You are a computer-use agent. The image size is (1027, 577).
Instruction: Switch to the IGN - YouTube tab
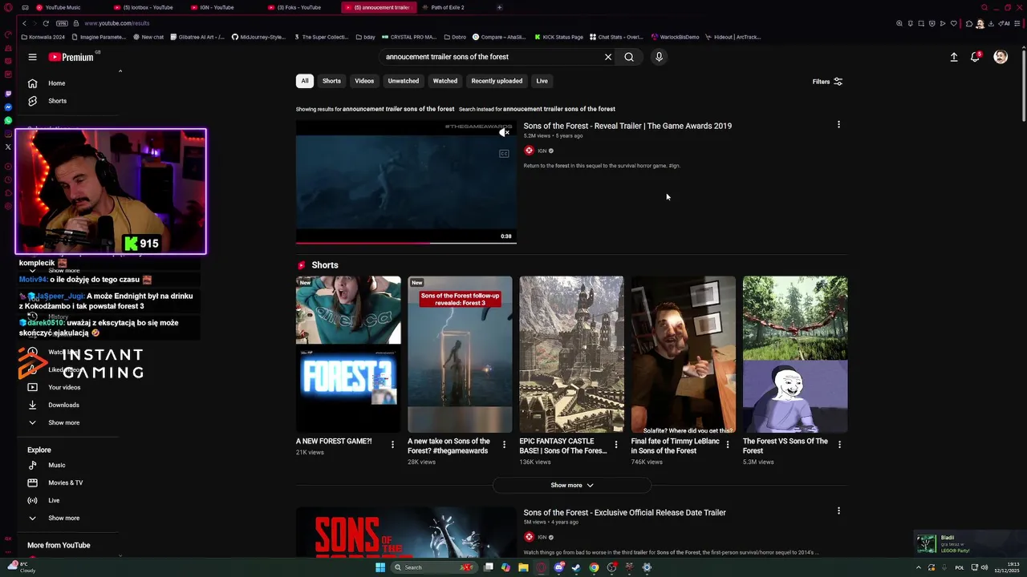[217, 7]
